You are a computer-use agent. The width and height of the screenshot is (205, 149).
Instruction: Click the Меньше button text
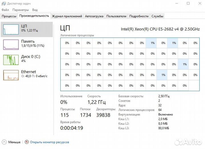15,142
